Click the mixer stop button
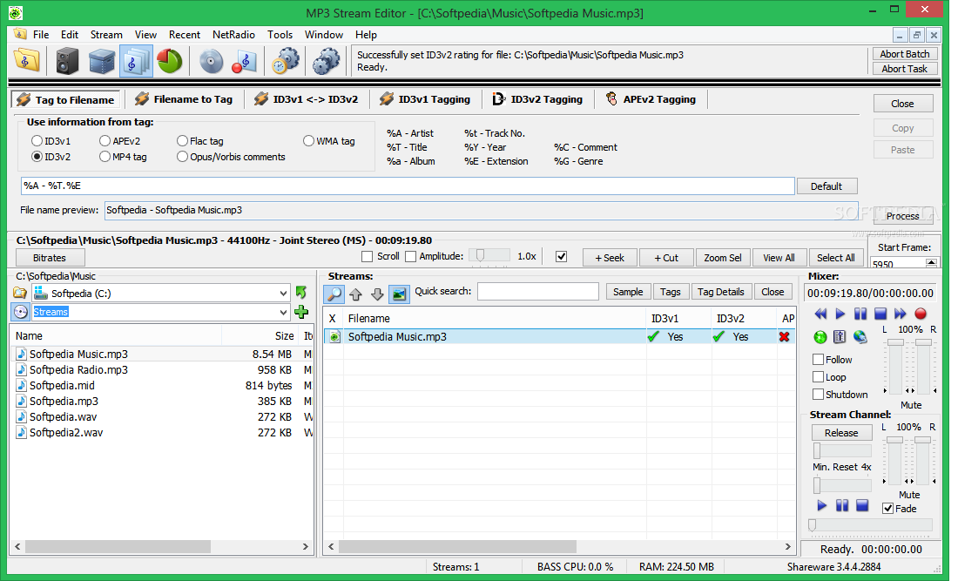The width and height of the screenshot is (958, 581). (x=880, y=314)
